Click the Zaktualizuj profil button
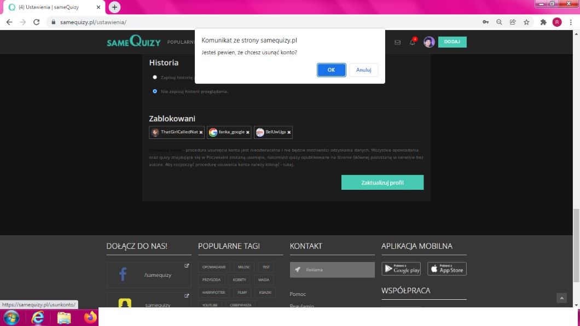580x326 pixels. (382, 183)
